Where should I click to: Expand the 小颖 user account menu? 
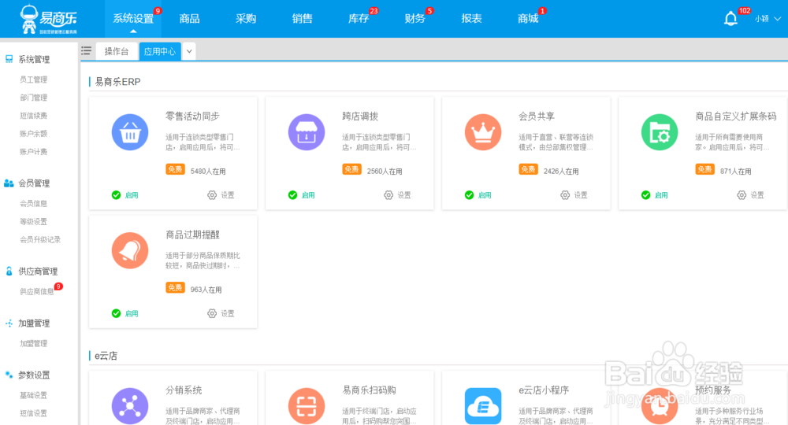click(x=768, y=19)
